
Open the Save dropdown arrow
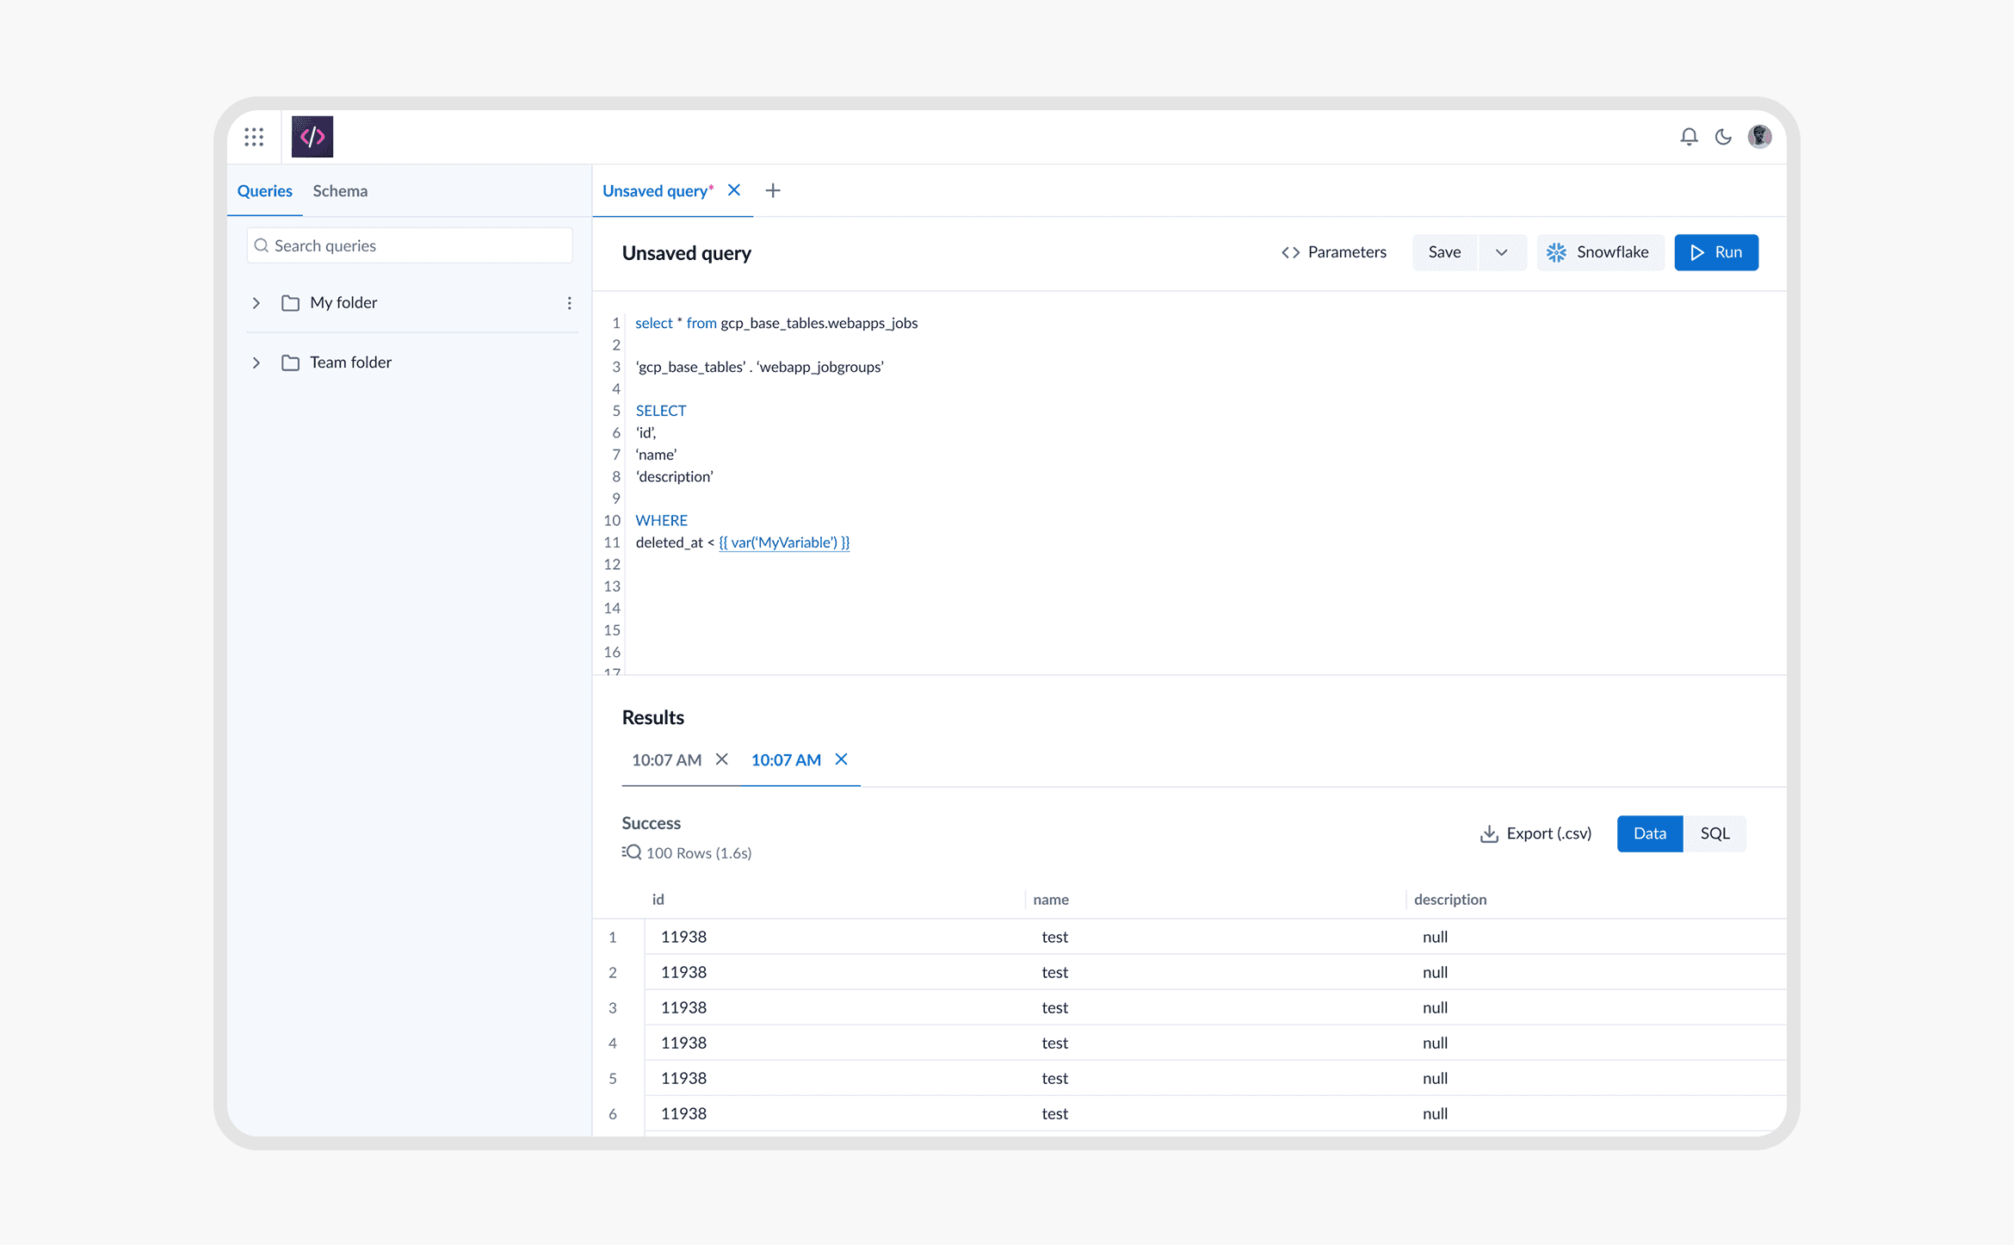pyautogui.click(x=1502, y=252)
